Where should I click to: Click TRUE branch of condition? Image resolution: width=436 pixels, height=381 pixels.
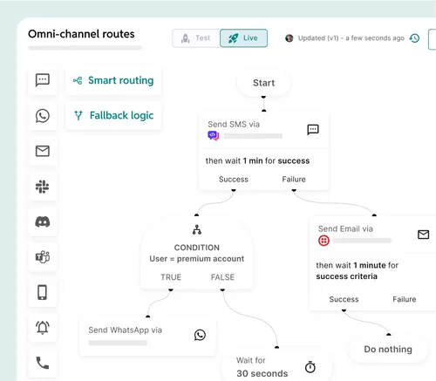click(x=171, y=277)
